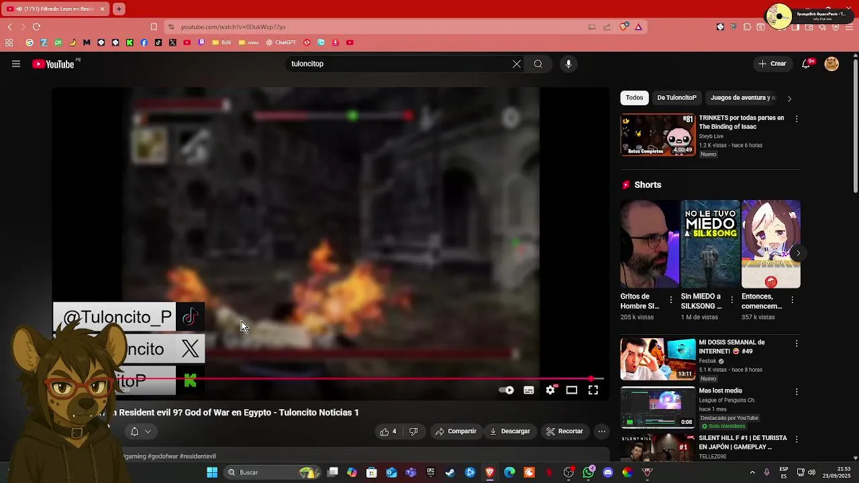Open the TikTok bookmark icon
The height and width of the screenshot is (483, 859).
click(x=158, y=42)
